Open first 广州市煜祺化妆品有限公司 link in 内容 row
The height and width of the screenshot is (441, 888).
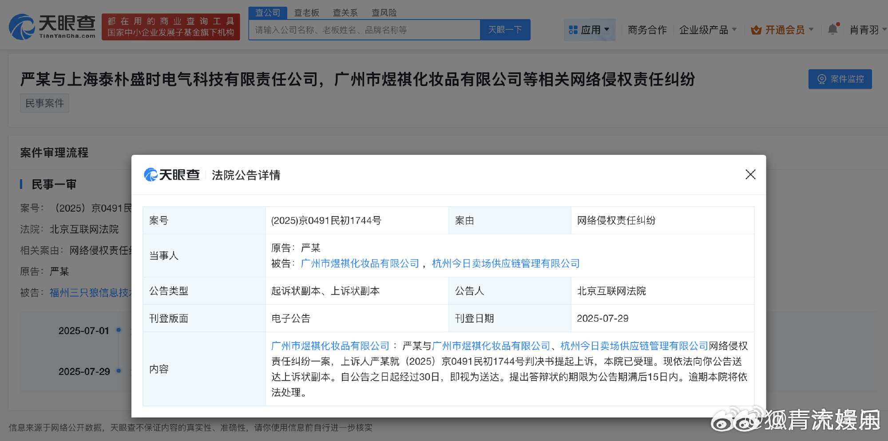pos(330,346)
